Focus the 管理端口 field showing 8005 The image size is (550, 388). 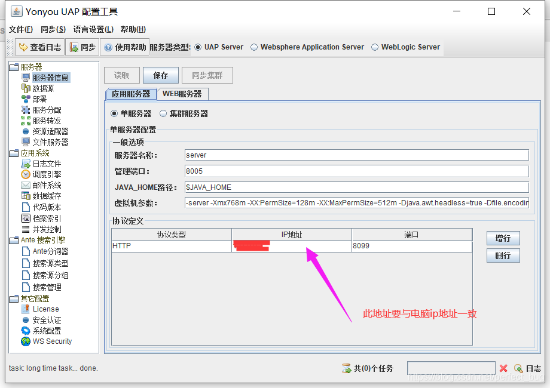(x=357, y=171)
